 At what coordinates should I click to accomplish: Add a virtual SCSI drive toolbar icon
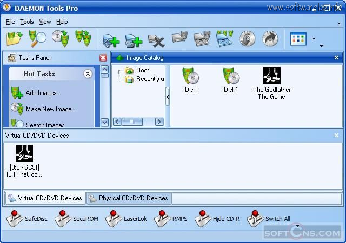111,40
